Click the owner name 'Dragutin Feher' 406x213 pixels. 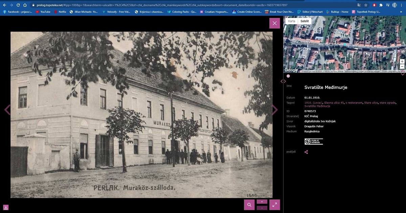point(314,126)
